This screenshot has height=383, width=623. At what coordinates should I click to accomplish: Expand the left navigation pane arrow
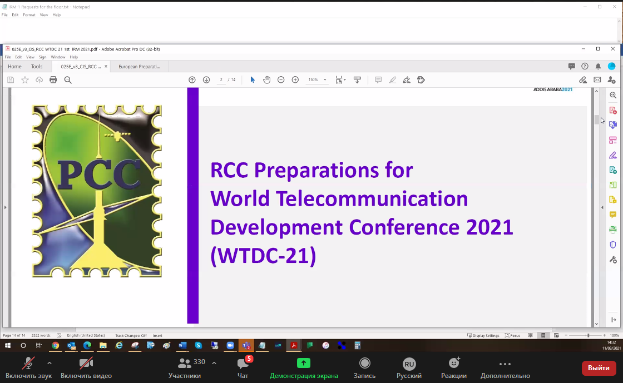(5, 207)
